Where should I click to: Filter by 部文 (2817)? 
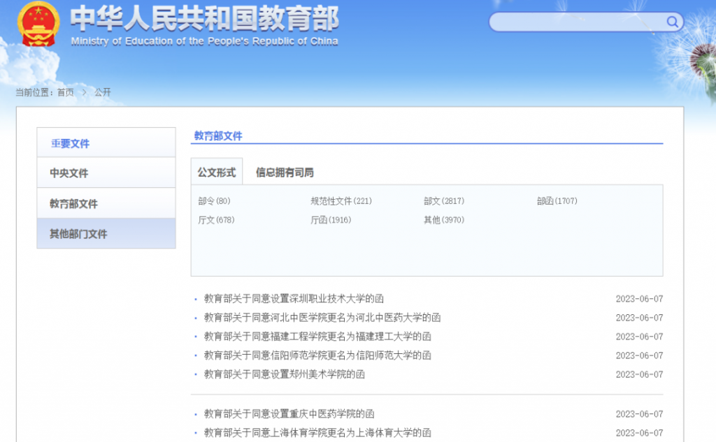444,200
